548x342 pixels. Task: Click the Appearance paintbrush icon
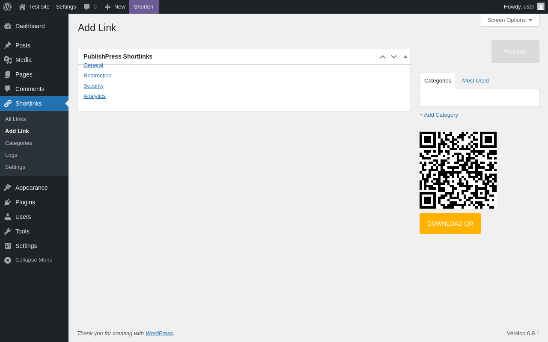(x=8, y=188)
